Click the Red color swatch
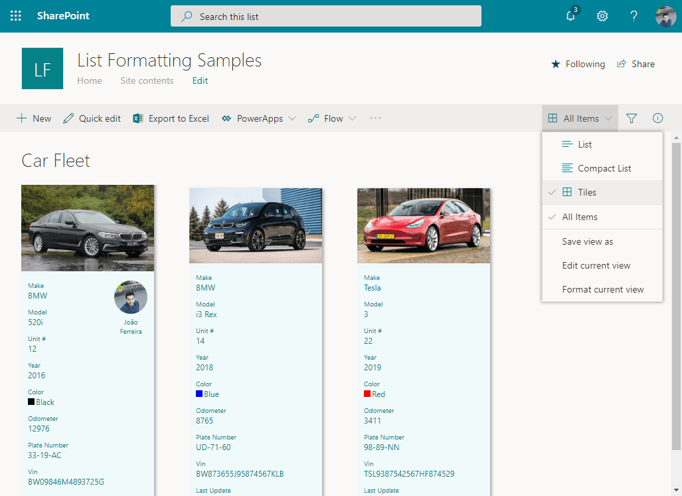Screen dimensions: 682x496 (x=367, y=394)
